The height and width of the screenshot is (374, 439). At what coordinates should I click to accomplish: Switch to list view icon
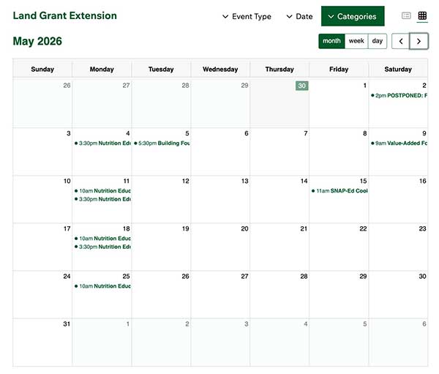[x=407, y=16]
